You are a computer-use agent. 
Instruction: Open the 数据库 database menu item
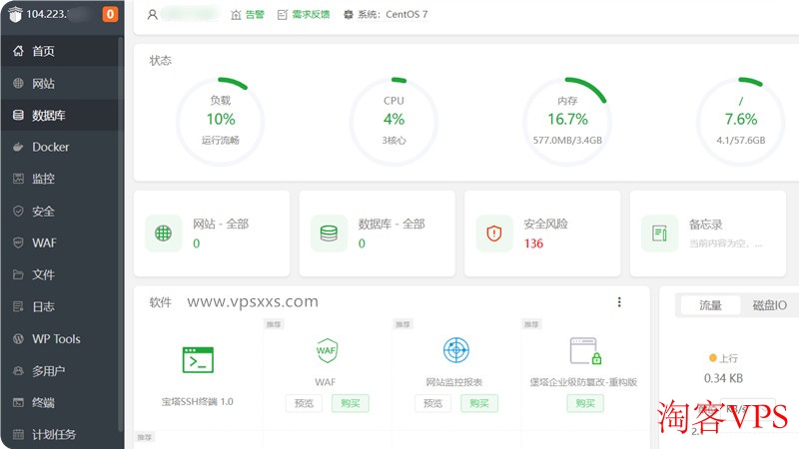pos(60,115)
